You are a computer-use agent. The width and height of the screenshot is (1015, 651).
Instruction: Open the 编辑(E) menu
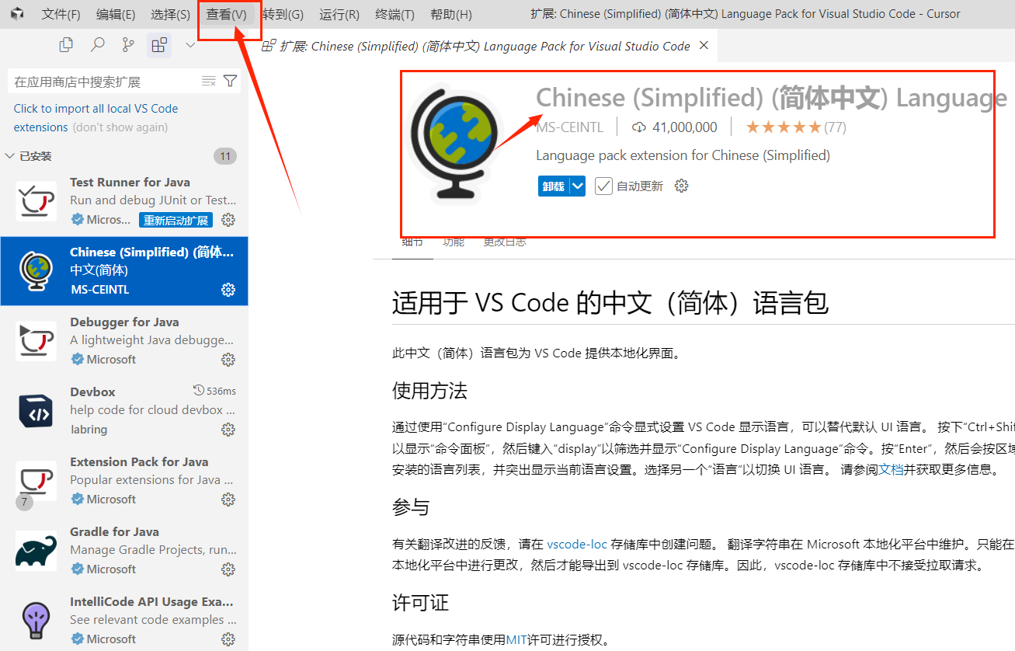116,14
